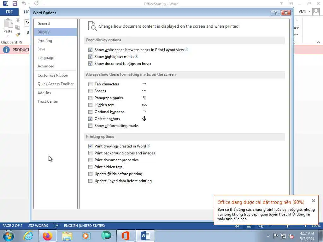Click the Windows Start button
The image size is (323, 242).
[x=9, y=236]
